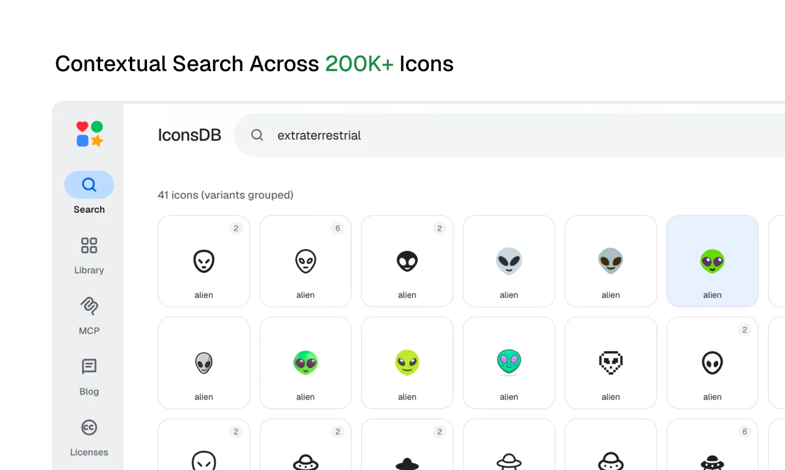The width and height of the screenshot is (785, 470).
Task: Open the angry-eyed outline alien card
Action: click(x=204, y=445)
